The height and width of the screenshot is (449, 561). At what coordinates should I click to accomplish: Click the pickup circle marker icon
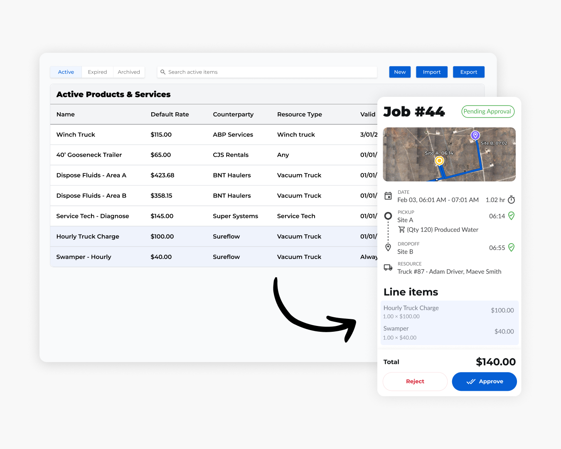[388, 216]
